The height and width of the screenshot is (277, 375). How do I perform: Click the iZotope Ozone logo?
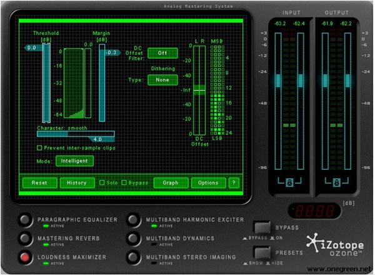335,244
